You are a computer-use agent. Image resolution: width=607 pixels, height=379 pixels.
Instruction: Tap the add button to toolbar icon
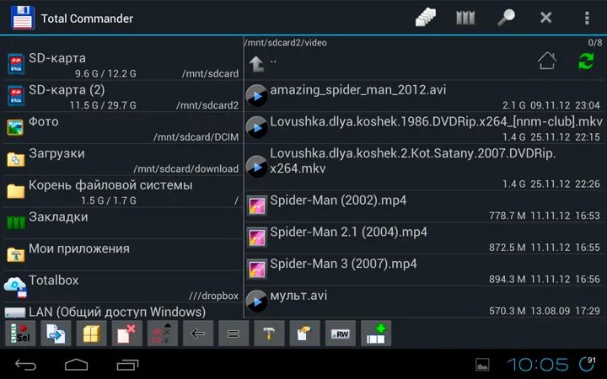coord(376,333)
